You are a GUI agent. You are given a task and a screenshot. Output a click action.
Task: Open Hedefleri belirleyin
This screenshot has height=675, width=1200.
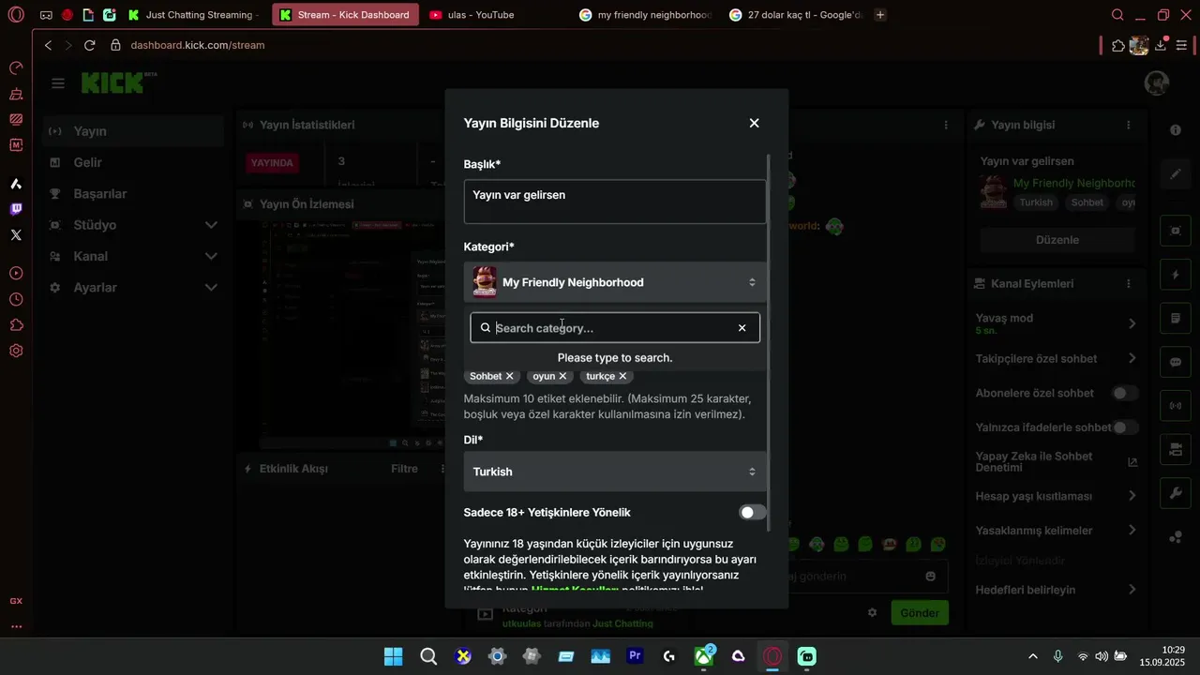tap(1057, 590)
